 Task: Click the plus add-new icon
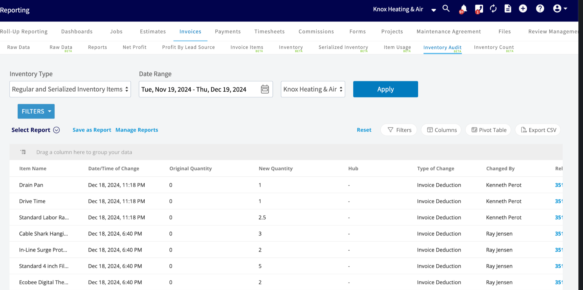coord(523,9)
